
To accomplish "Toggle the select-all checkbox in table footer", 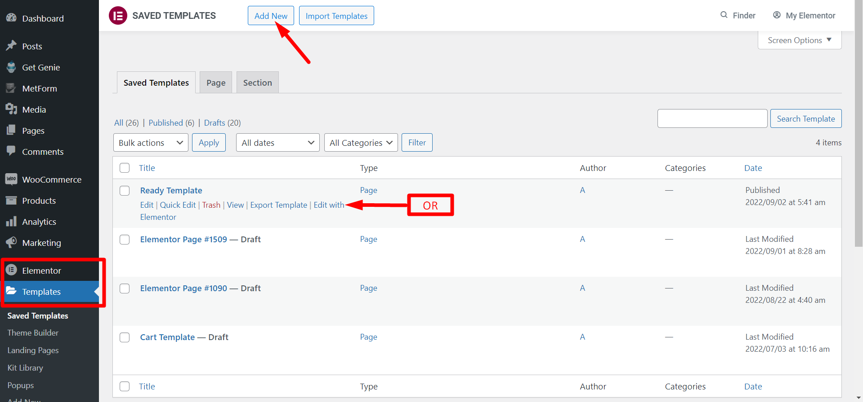I will [x=125, y=386].
